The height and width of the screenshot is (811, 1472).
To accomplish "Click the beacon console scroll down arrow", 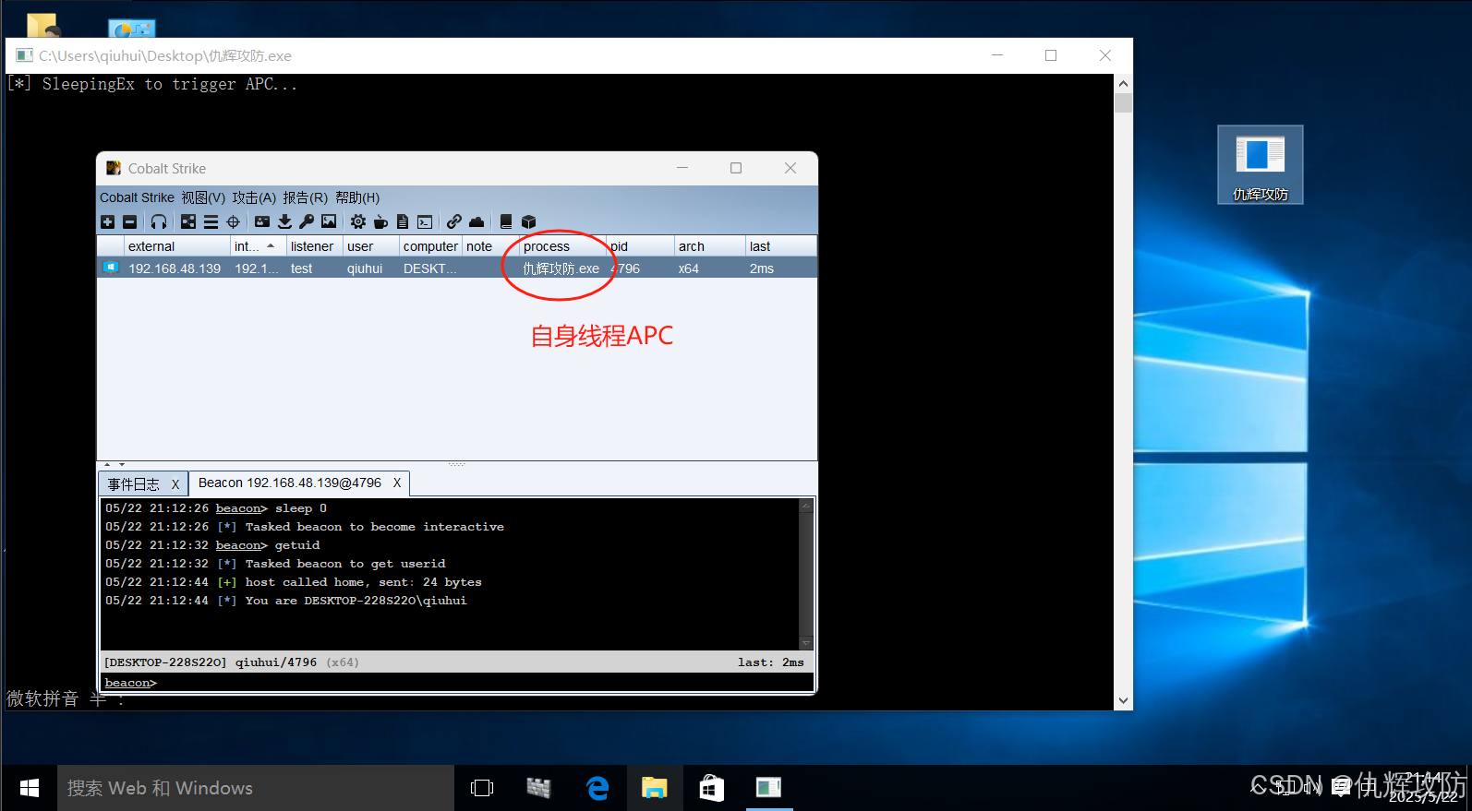I will tap(806, 643).
